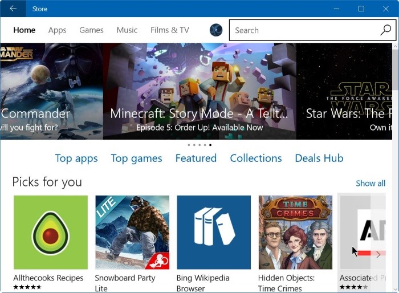Maximize the Store window
This screenshot has width=399, height=293.
pyautogui.click(x=361, y=9)
